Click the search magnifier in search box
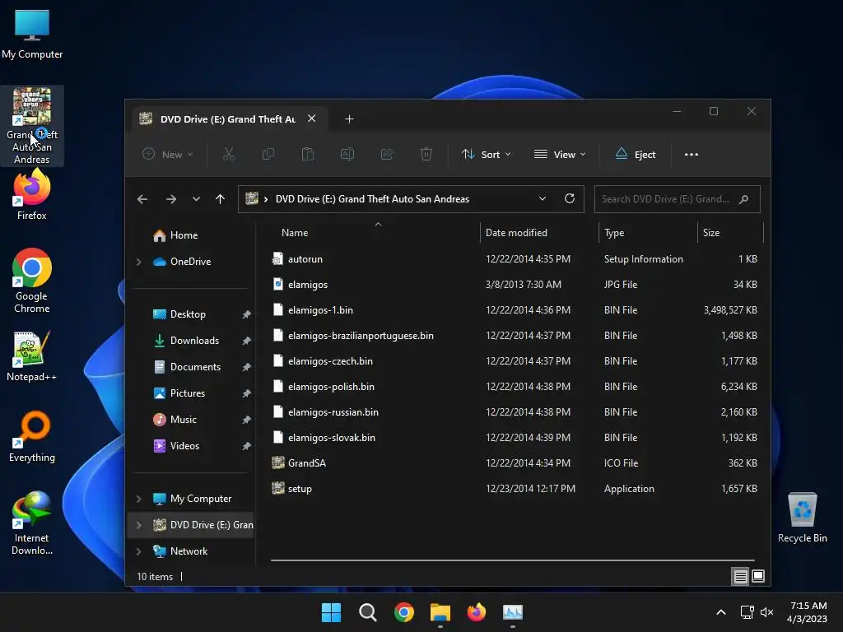Image resolution: width=843 pixels, height=632 pixels. coord(743,199)
